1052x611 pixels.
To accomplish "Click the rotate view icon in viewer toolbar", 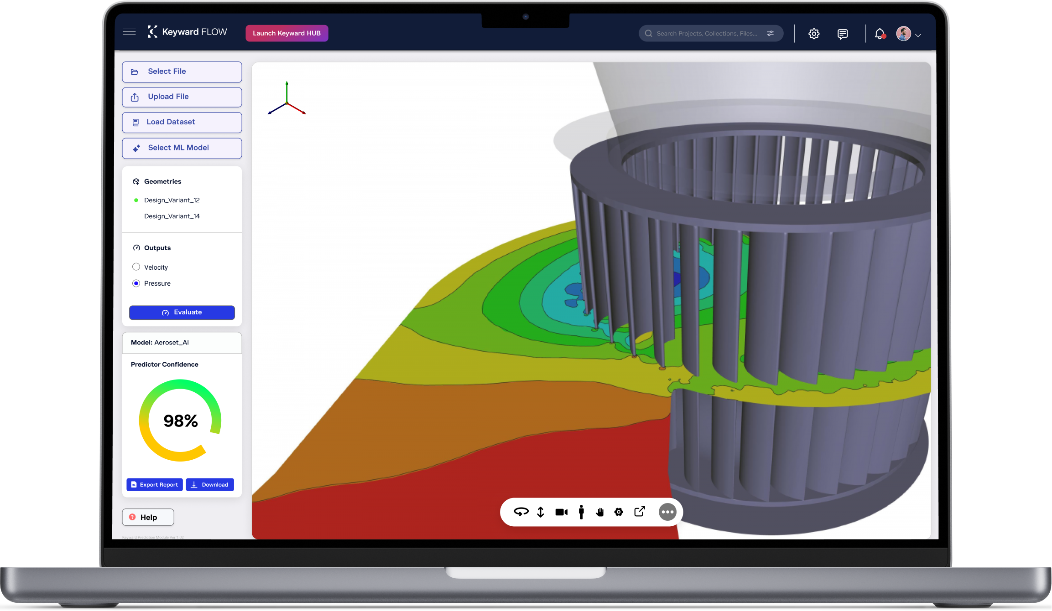I will 521,512.
